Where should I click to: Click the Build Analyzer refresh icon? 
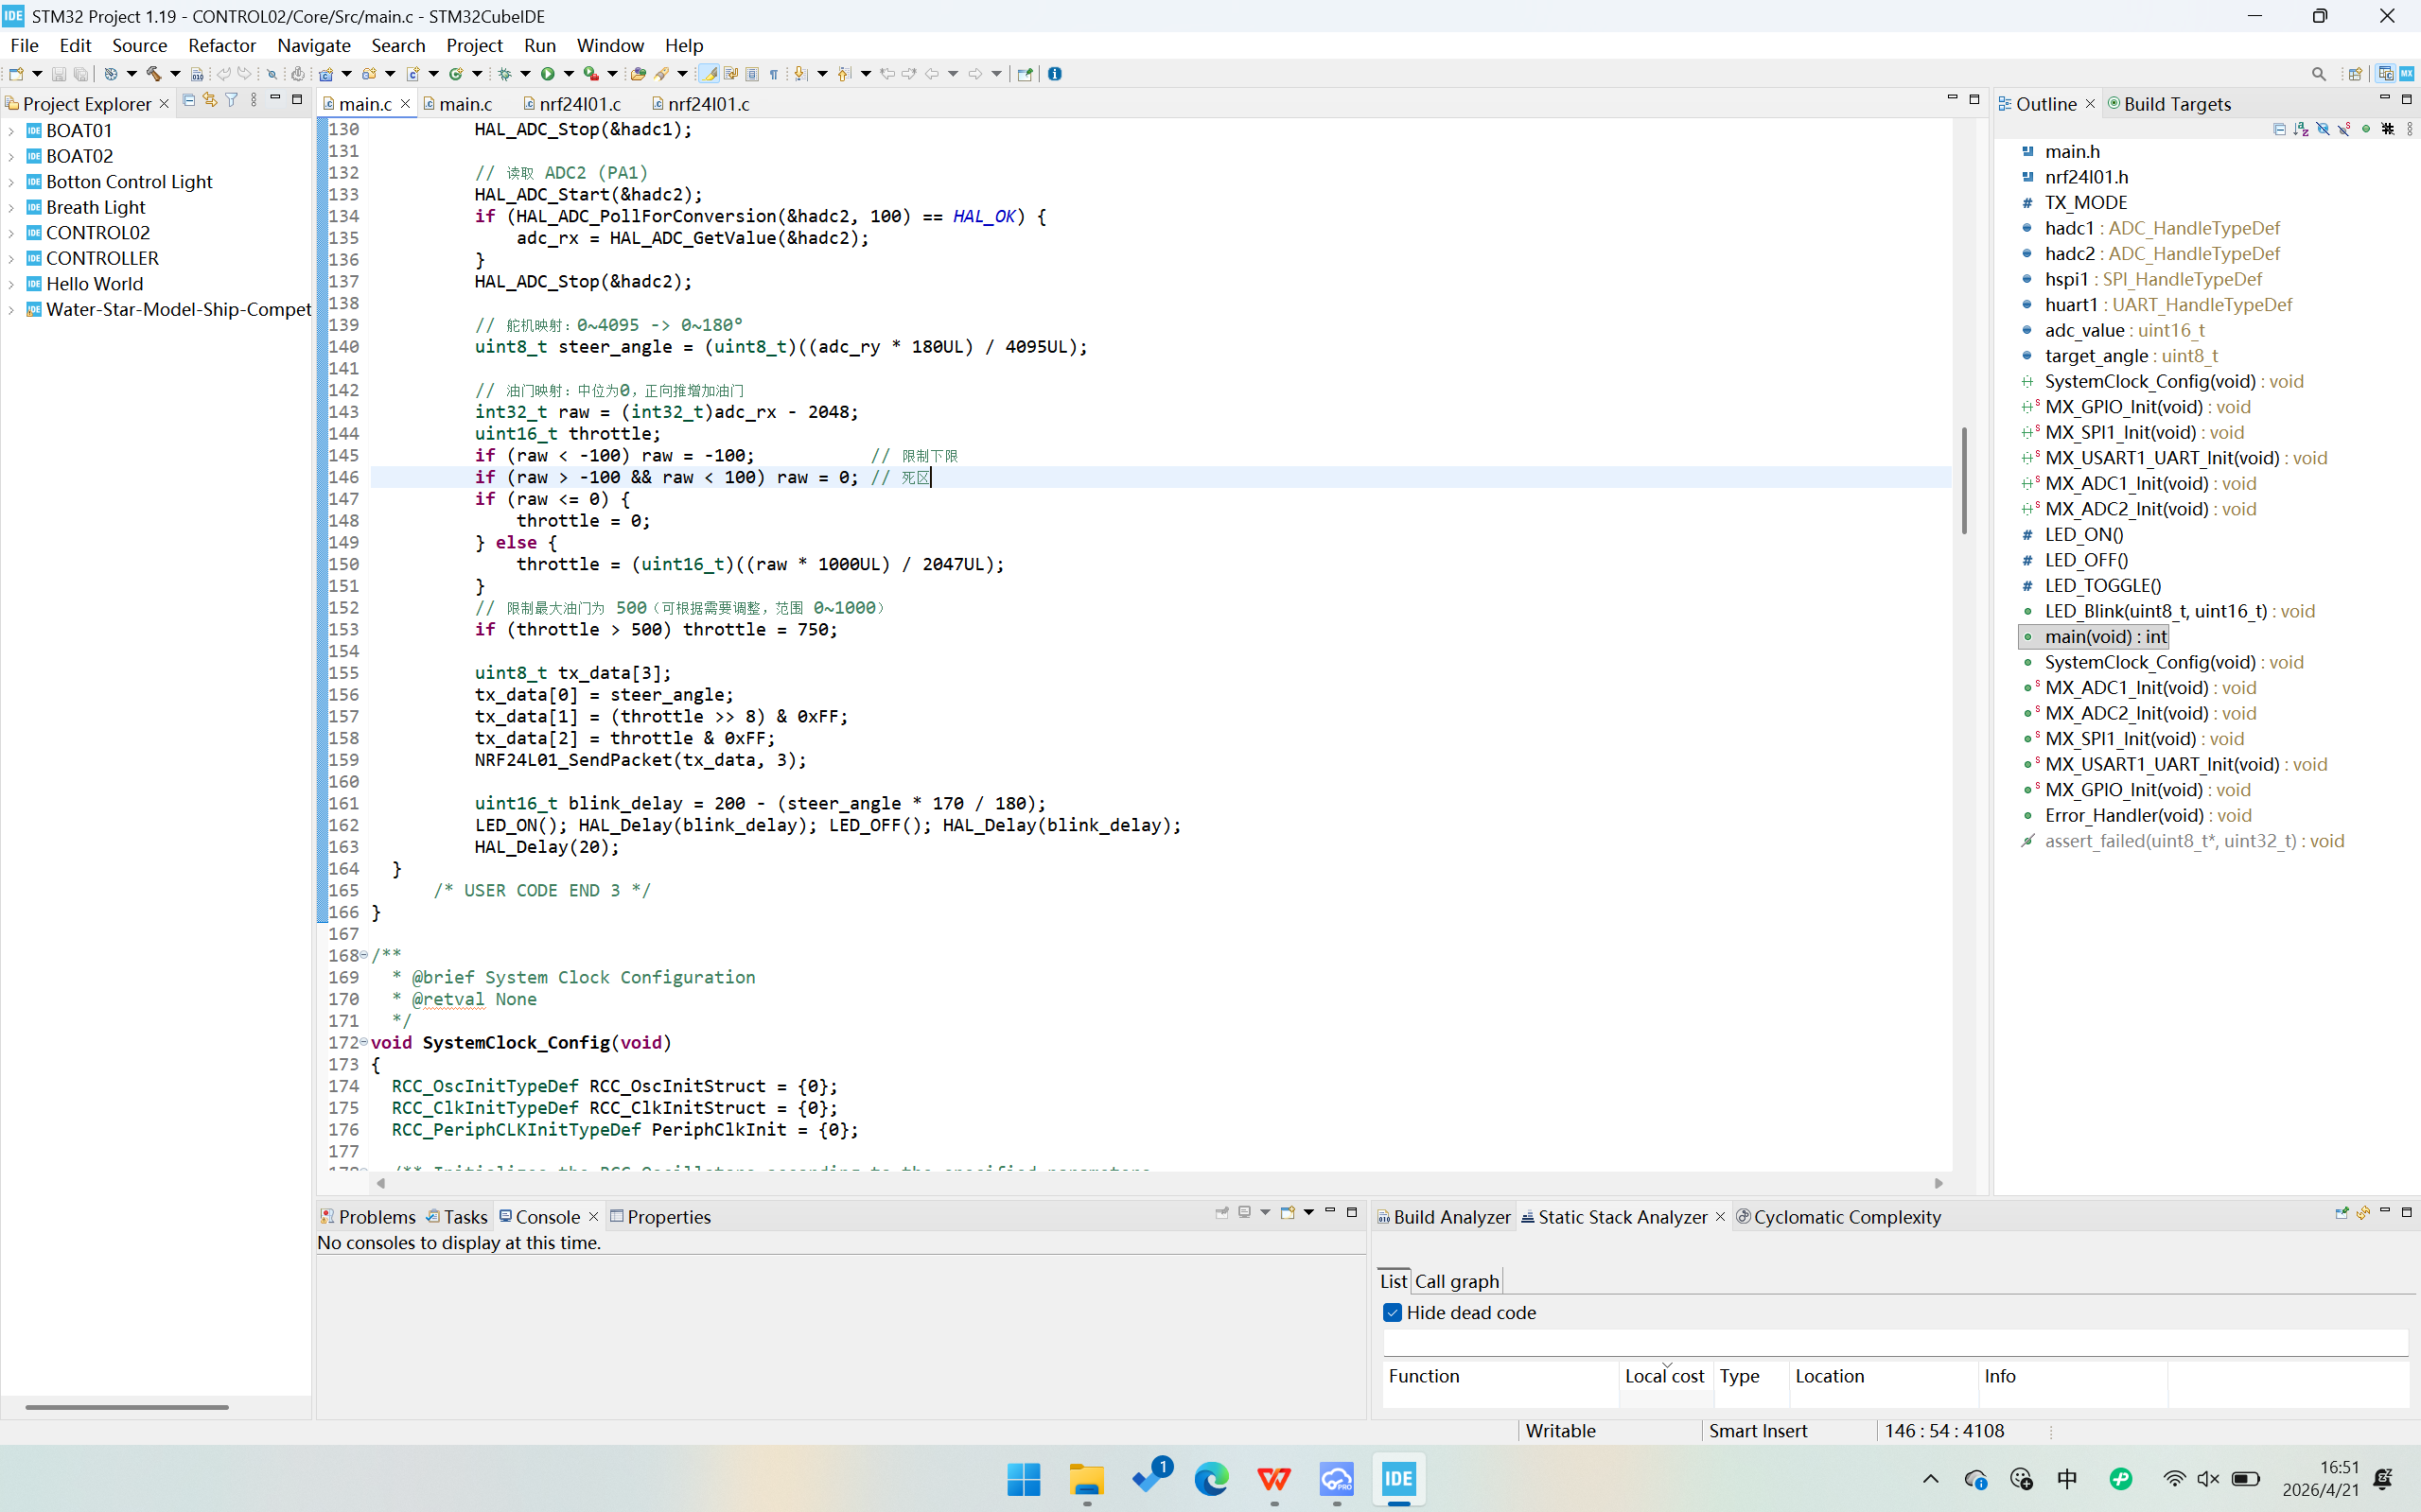click(x=2363, y=1212)
